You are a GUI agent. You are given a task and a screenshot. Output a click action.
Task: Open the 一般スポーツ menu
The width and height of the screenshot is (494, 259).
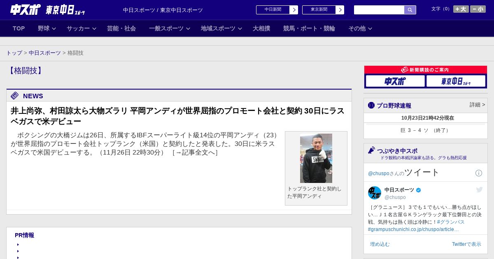point(166,28)
